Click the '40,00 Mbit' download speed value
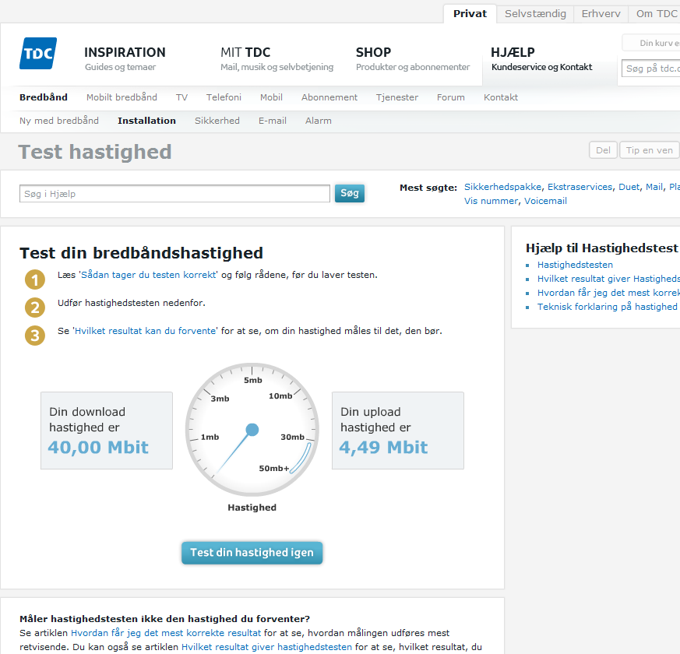 pos(98,447)
